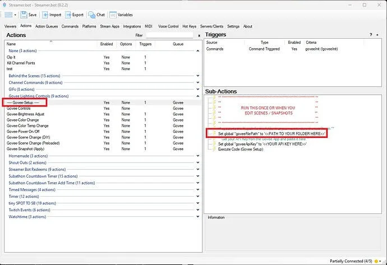Image resolution: width=387 pixels, height=265 pixels.
Task: Expand the Shout Outs group
Action: pos(197,162)
